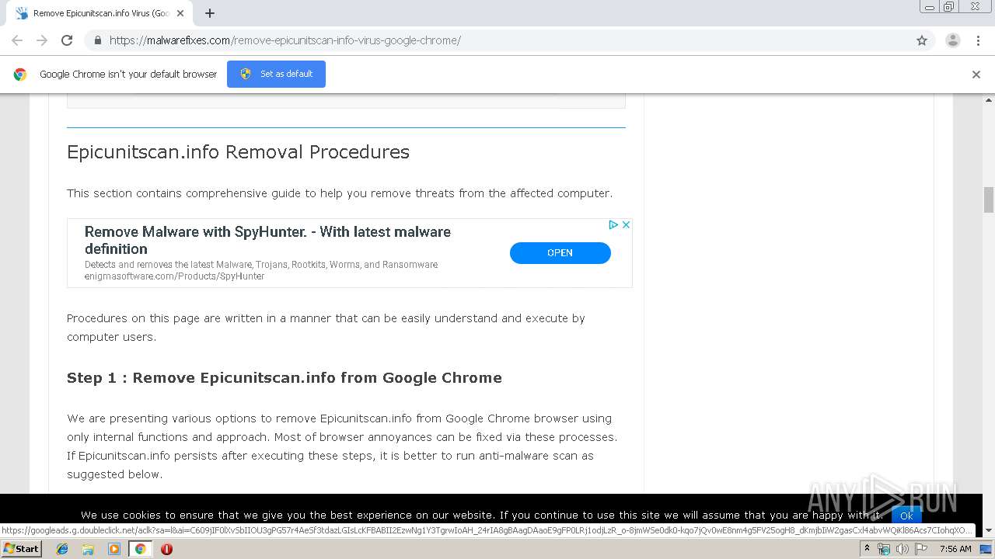Screen dimensions: 995x559
Task: Open the AdChoices info icon on ad
Action: click(613, 224)
